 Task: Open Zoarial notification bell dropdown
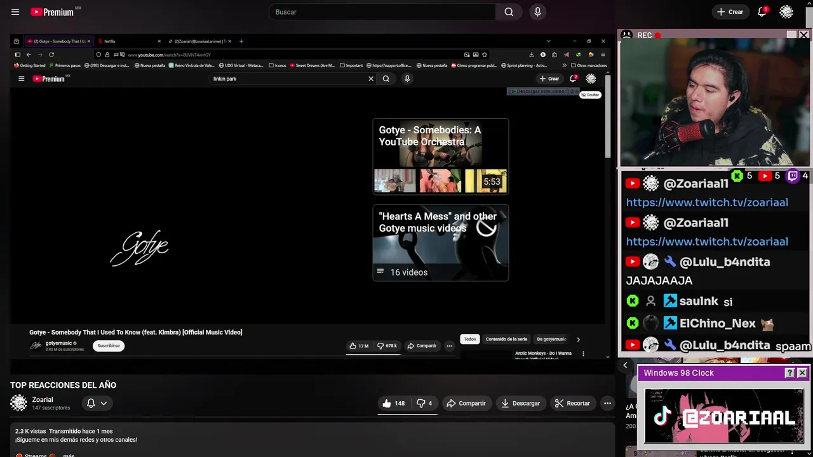(x=97, y=403)
